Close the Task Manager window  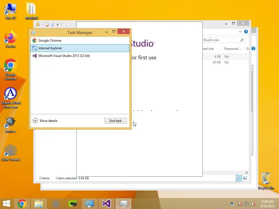124,32
